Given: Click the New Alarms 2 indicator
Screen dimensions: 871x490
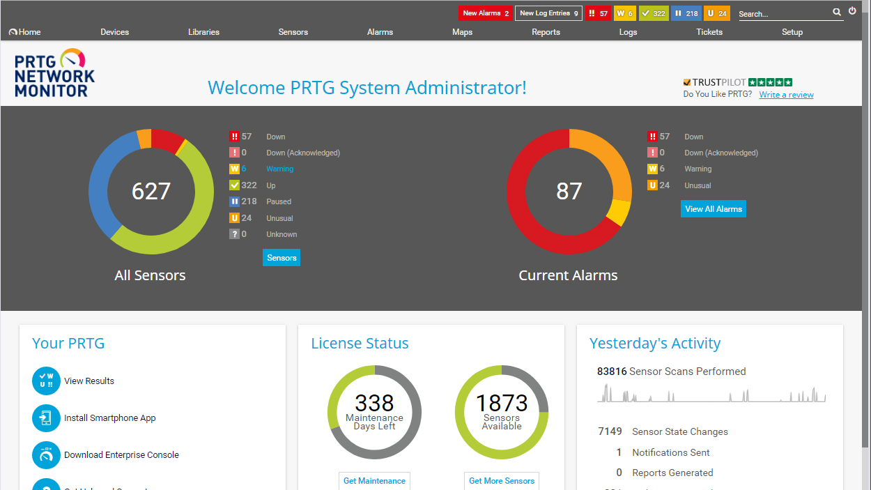Looking at the screenshot, I should pos(485,13).
